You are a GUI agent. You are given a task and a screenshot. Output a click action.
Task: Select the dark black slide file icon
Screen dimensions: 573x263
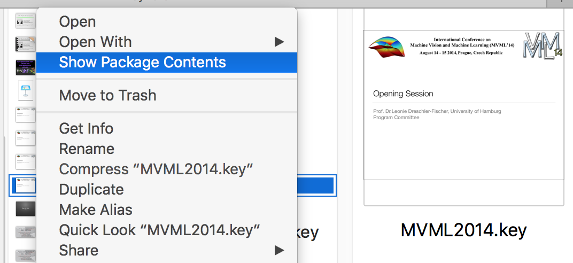click(x=25, y=207)
